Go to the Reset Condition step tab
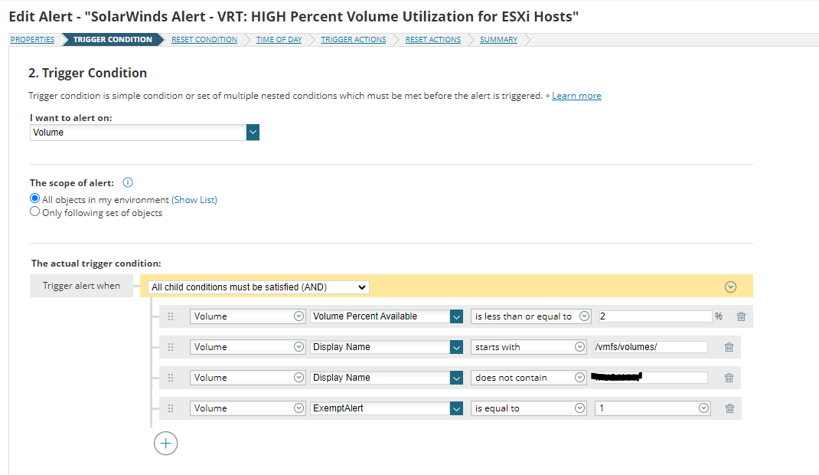819x475 pixels. pyautogui.click(x=204, y=39)
